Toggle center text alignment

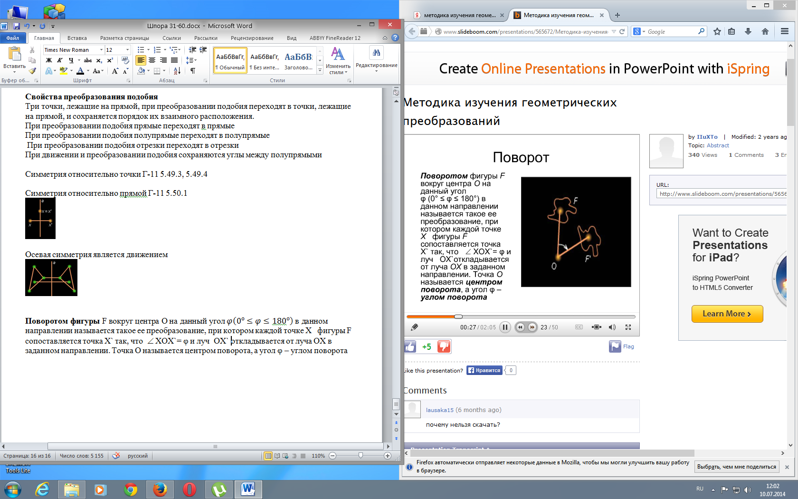152,60
